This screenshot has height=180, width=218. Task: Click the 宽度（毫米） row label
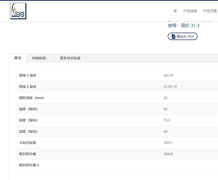pos(28,109)
